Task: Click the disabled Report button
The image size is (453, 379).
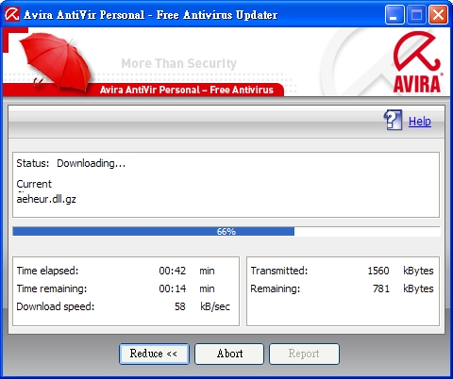Action: (304, 354)
